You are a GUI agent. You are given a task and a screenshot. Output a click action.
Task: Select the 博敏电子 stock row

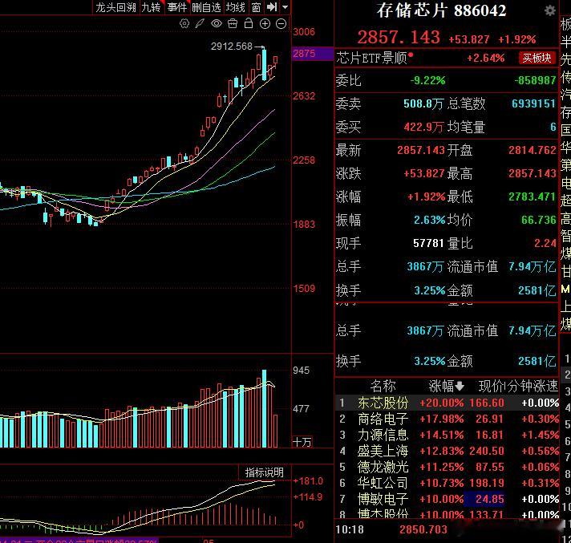pos(447,499)
